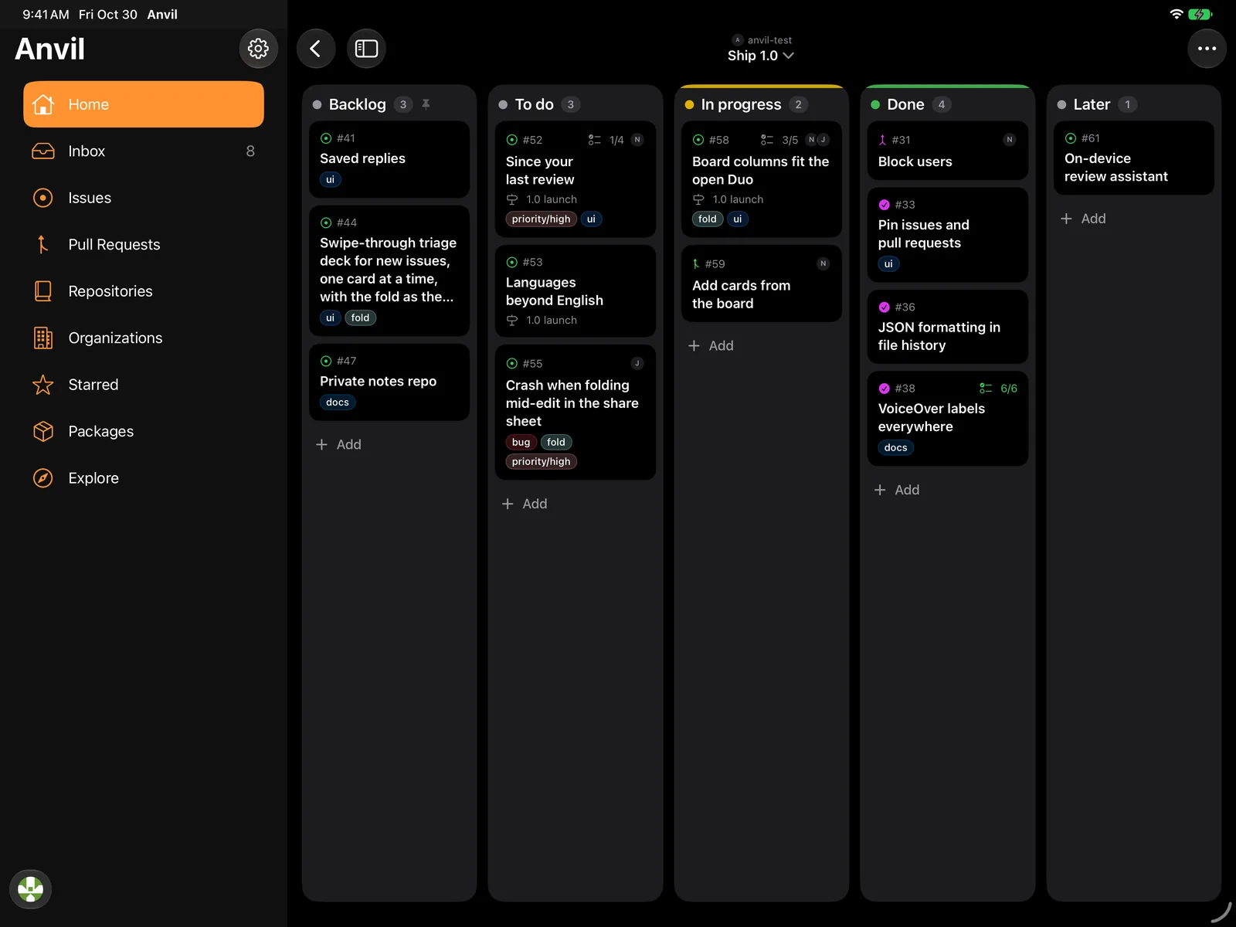Go back using the chevron button

(x=315, y=49)
